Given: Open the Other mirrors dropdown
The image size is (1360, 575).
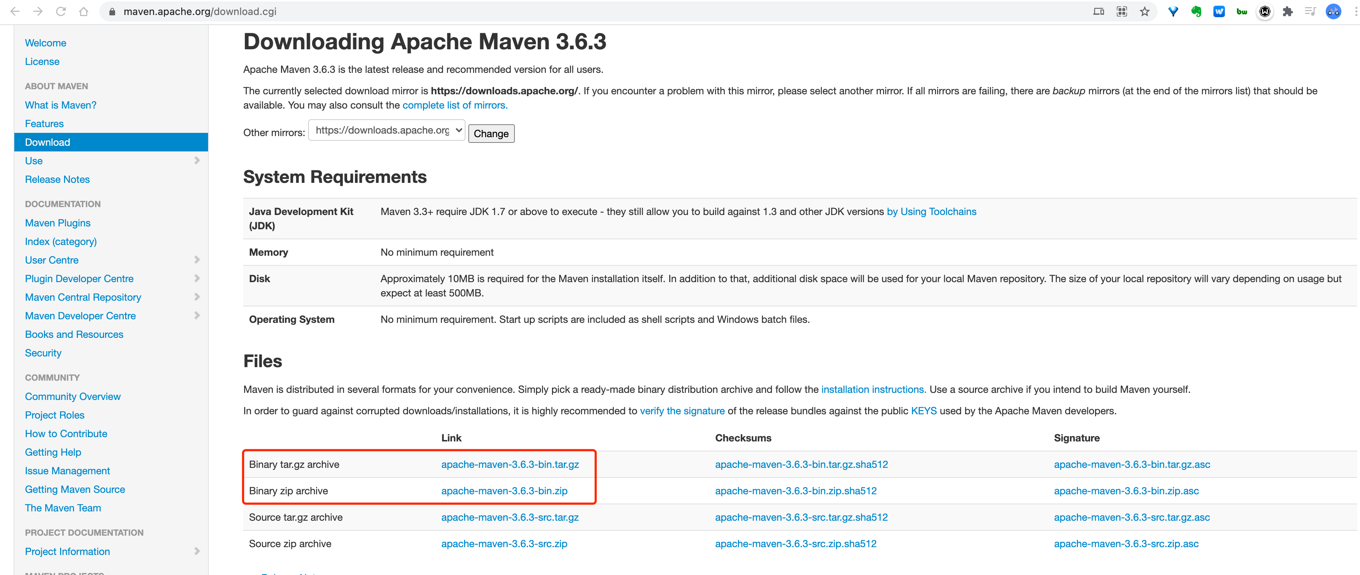Looking at the screenshot, I should (386, 130).
